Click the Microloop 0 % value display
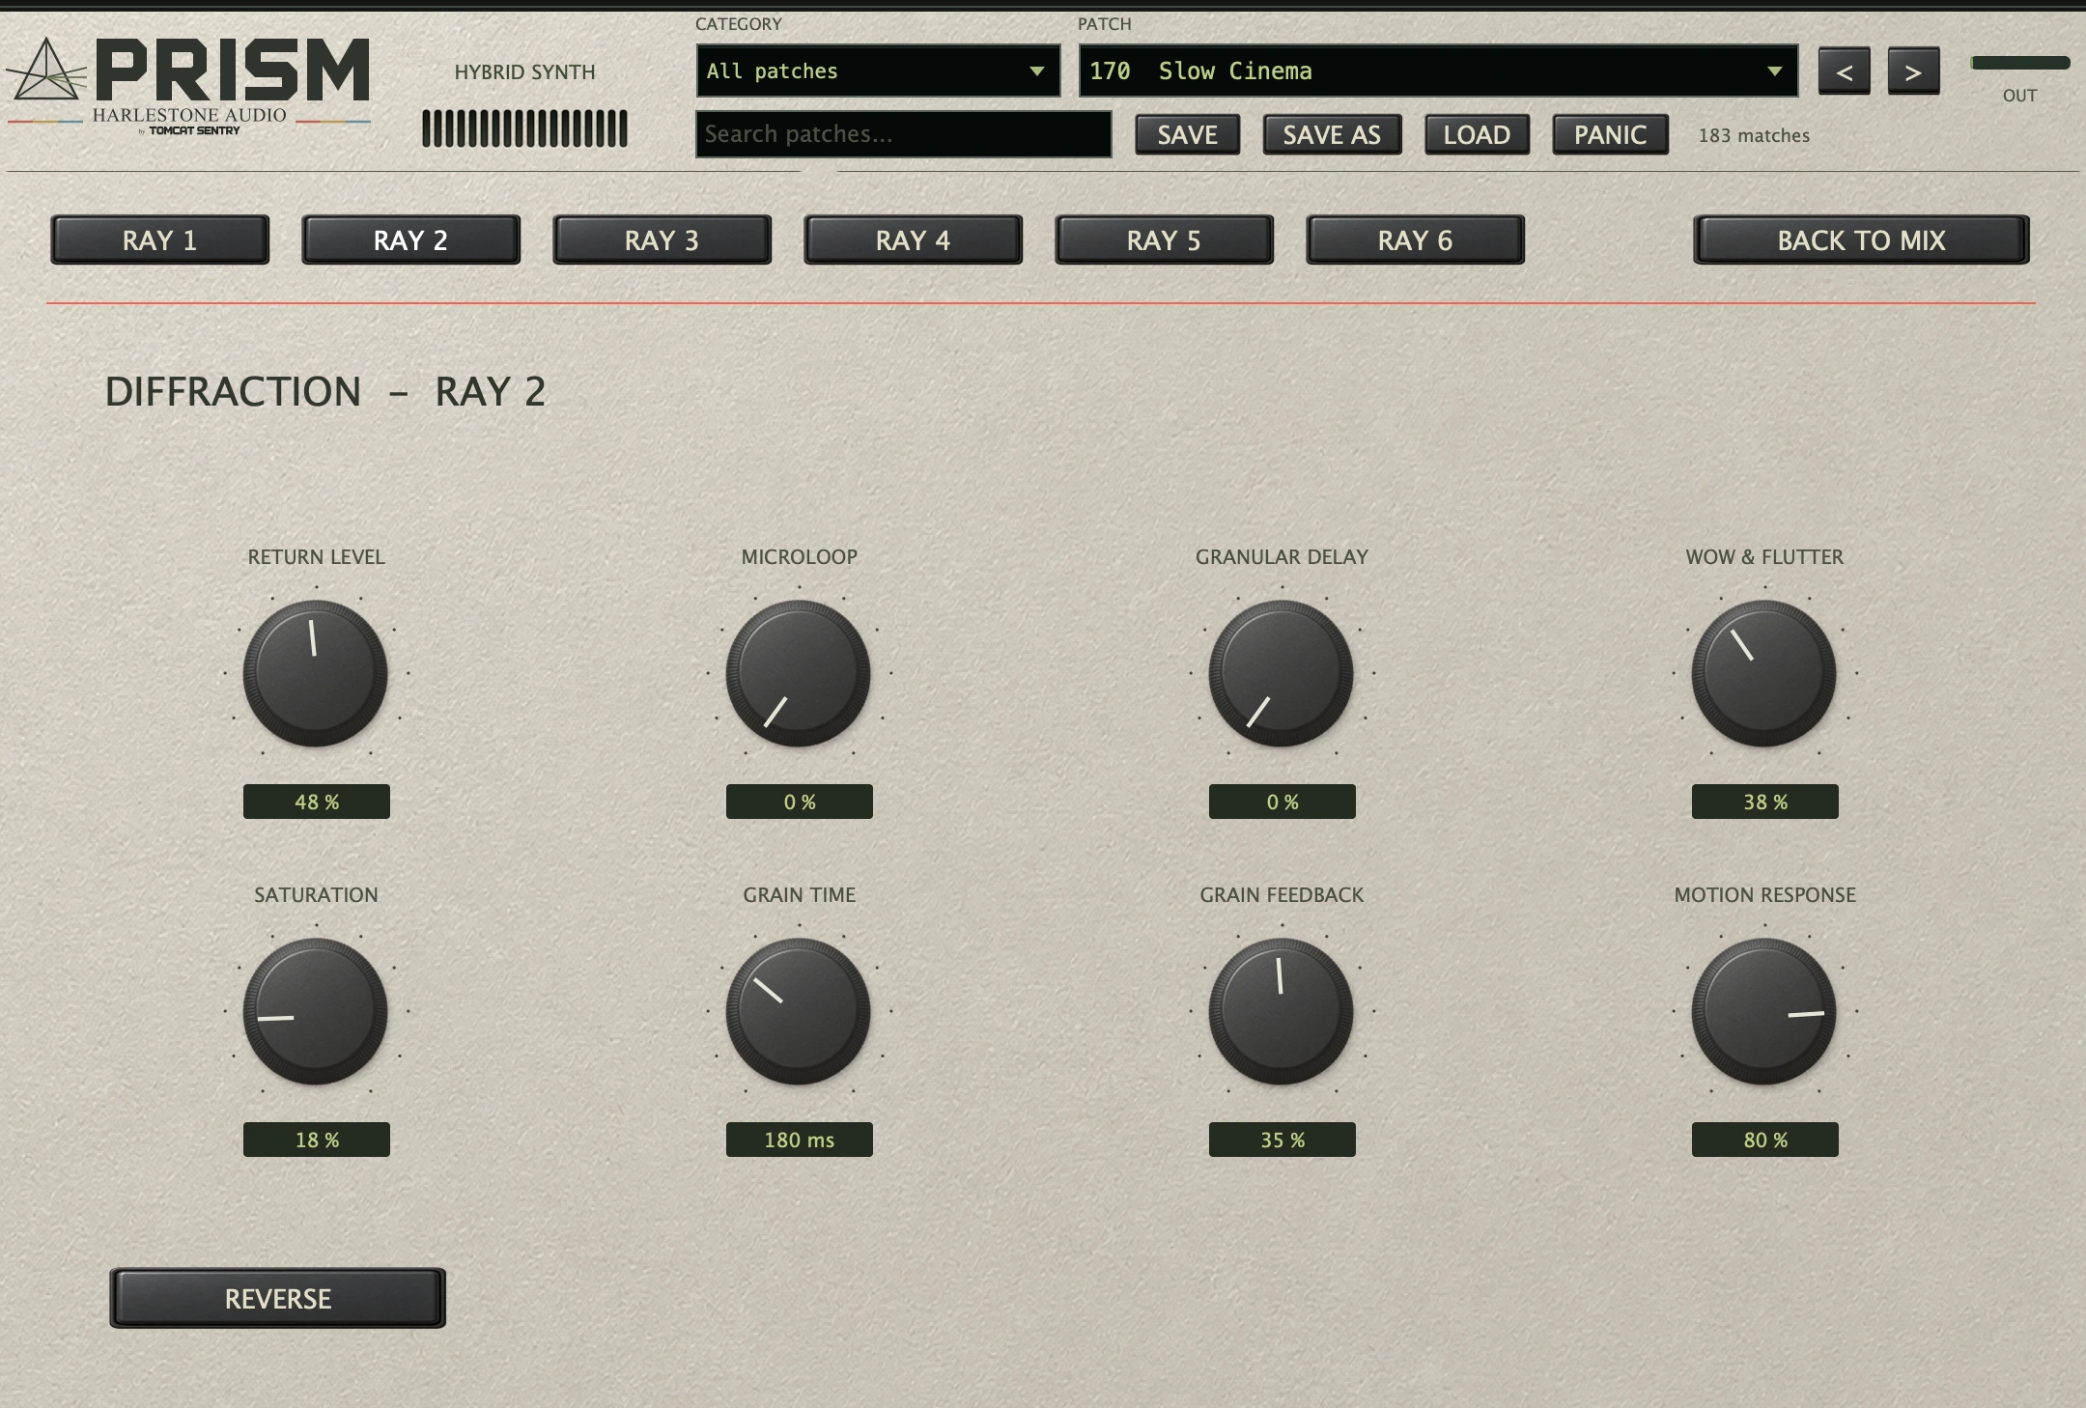The width and height of the screenshot is (2086, 1408). pos(800,802)
